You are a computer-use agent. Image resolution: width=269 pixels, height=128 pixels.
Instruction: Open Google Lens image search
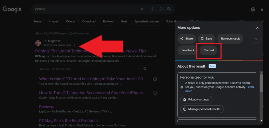tap(160, 9)
